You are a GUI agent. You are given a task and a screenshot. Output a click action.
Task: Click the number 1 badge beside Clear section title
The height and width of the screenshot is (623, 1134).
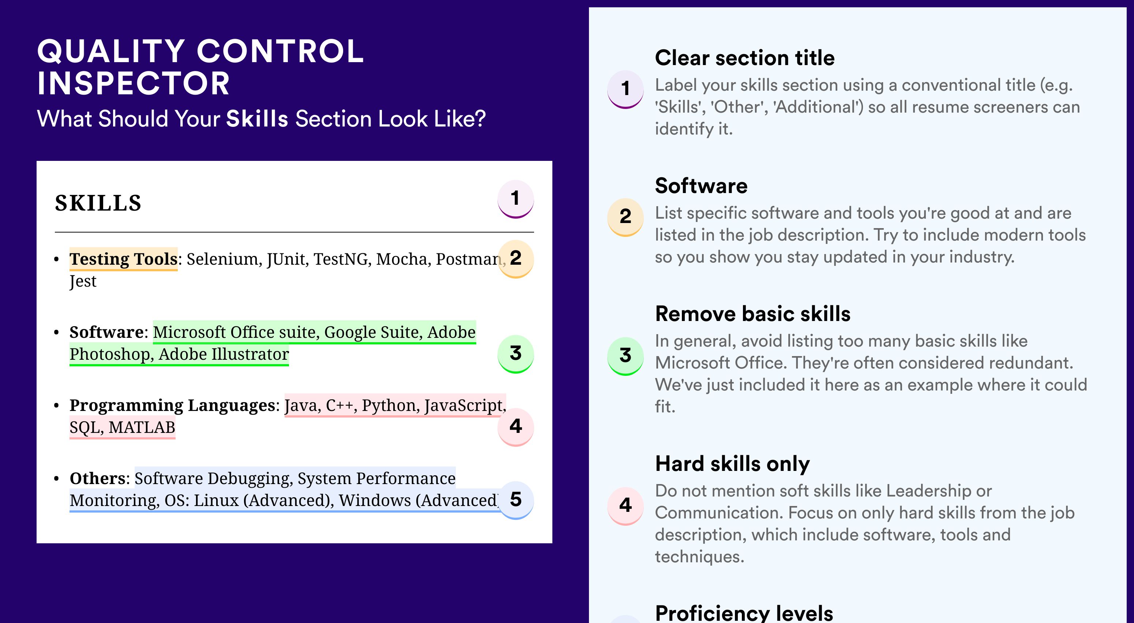(x=626, y=89)
